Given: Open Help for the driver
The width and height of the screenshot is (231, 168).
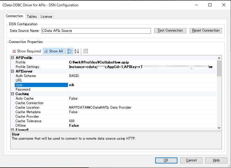Looking at the screenshot, I should pos(216,160).
